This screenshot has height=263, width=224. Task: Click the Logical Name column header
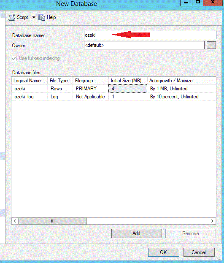coord(30,81)
